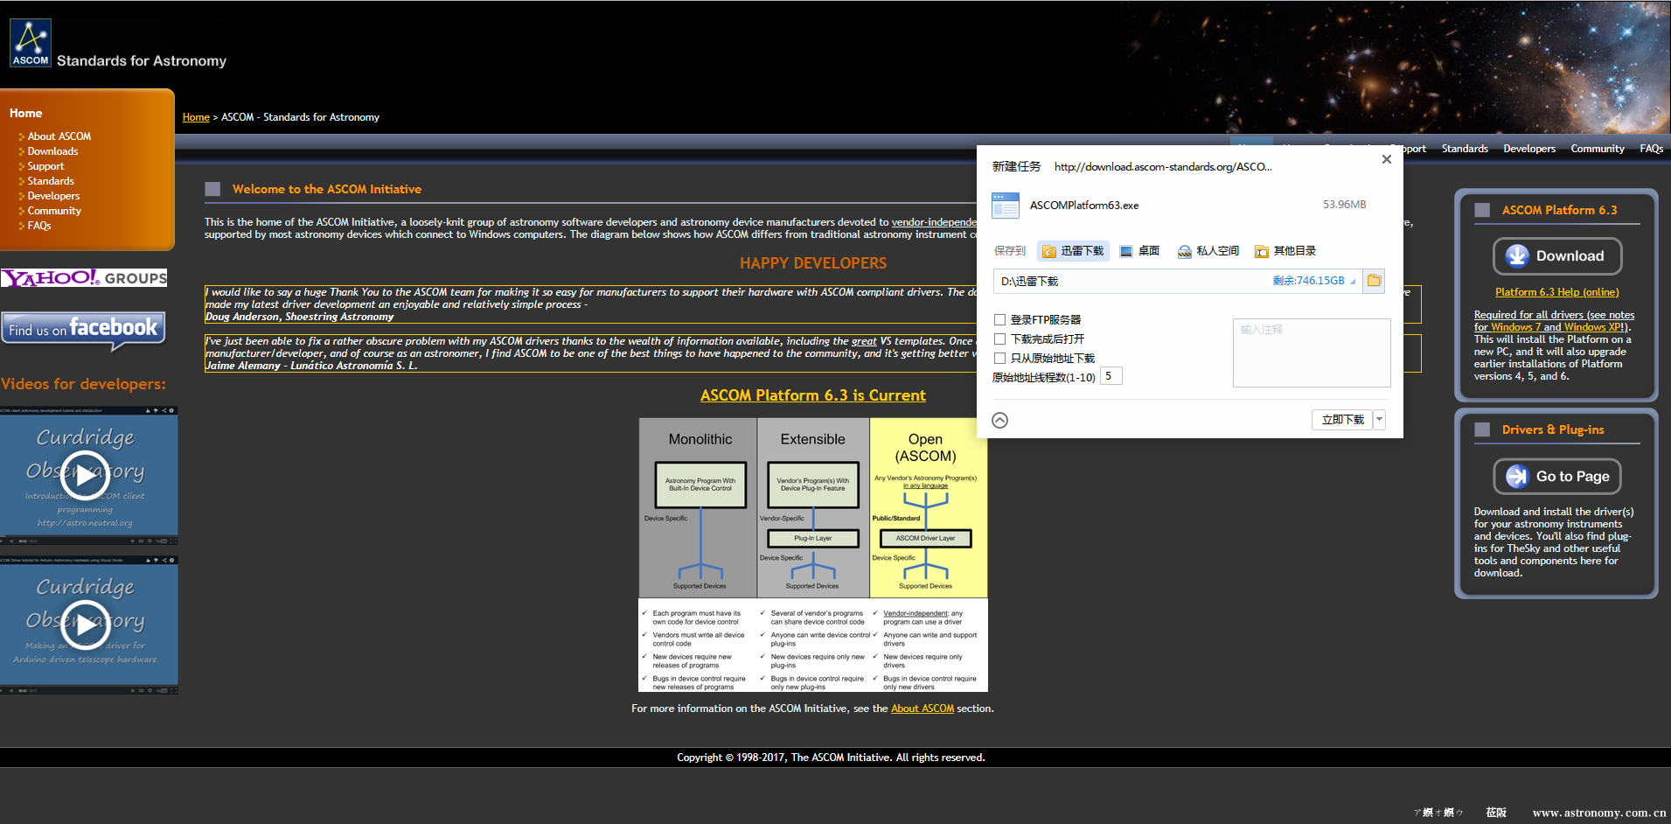Choose 私人空间 as the save location
The height and width of the screenshot is (824, 1671).
pos(1208,251)
